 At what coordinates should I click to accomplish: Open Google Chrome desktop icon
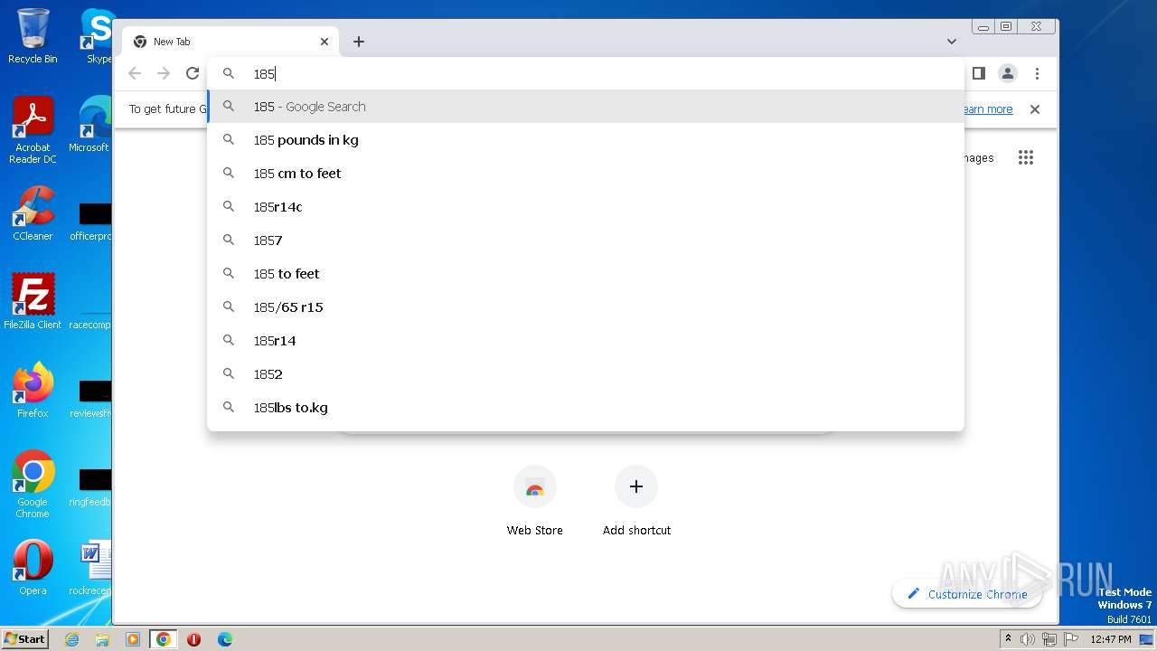point(33,484)
